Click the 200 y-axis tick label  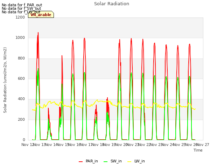pyautogui.click(x=21, y=119)
